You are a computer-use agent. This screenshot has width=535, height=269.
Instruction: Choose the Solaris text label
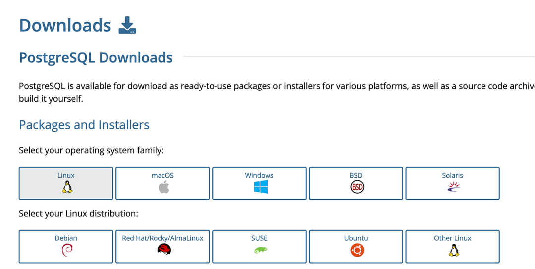click(x=452, y=175)
